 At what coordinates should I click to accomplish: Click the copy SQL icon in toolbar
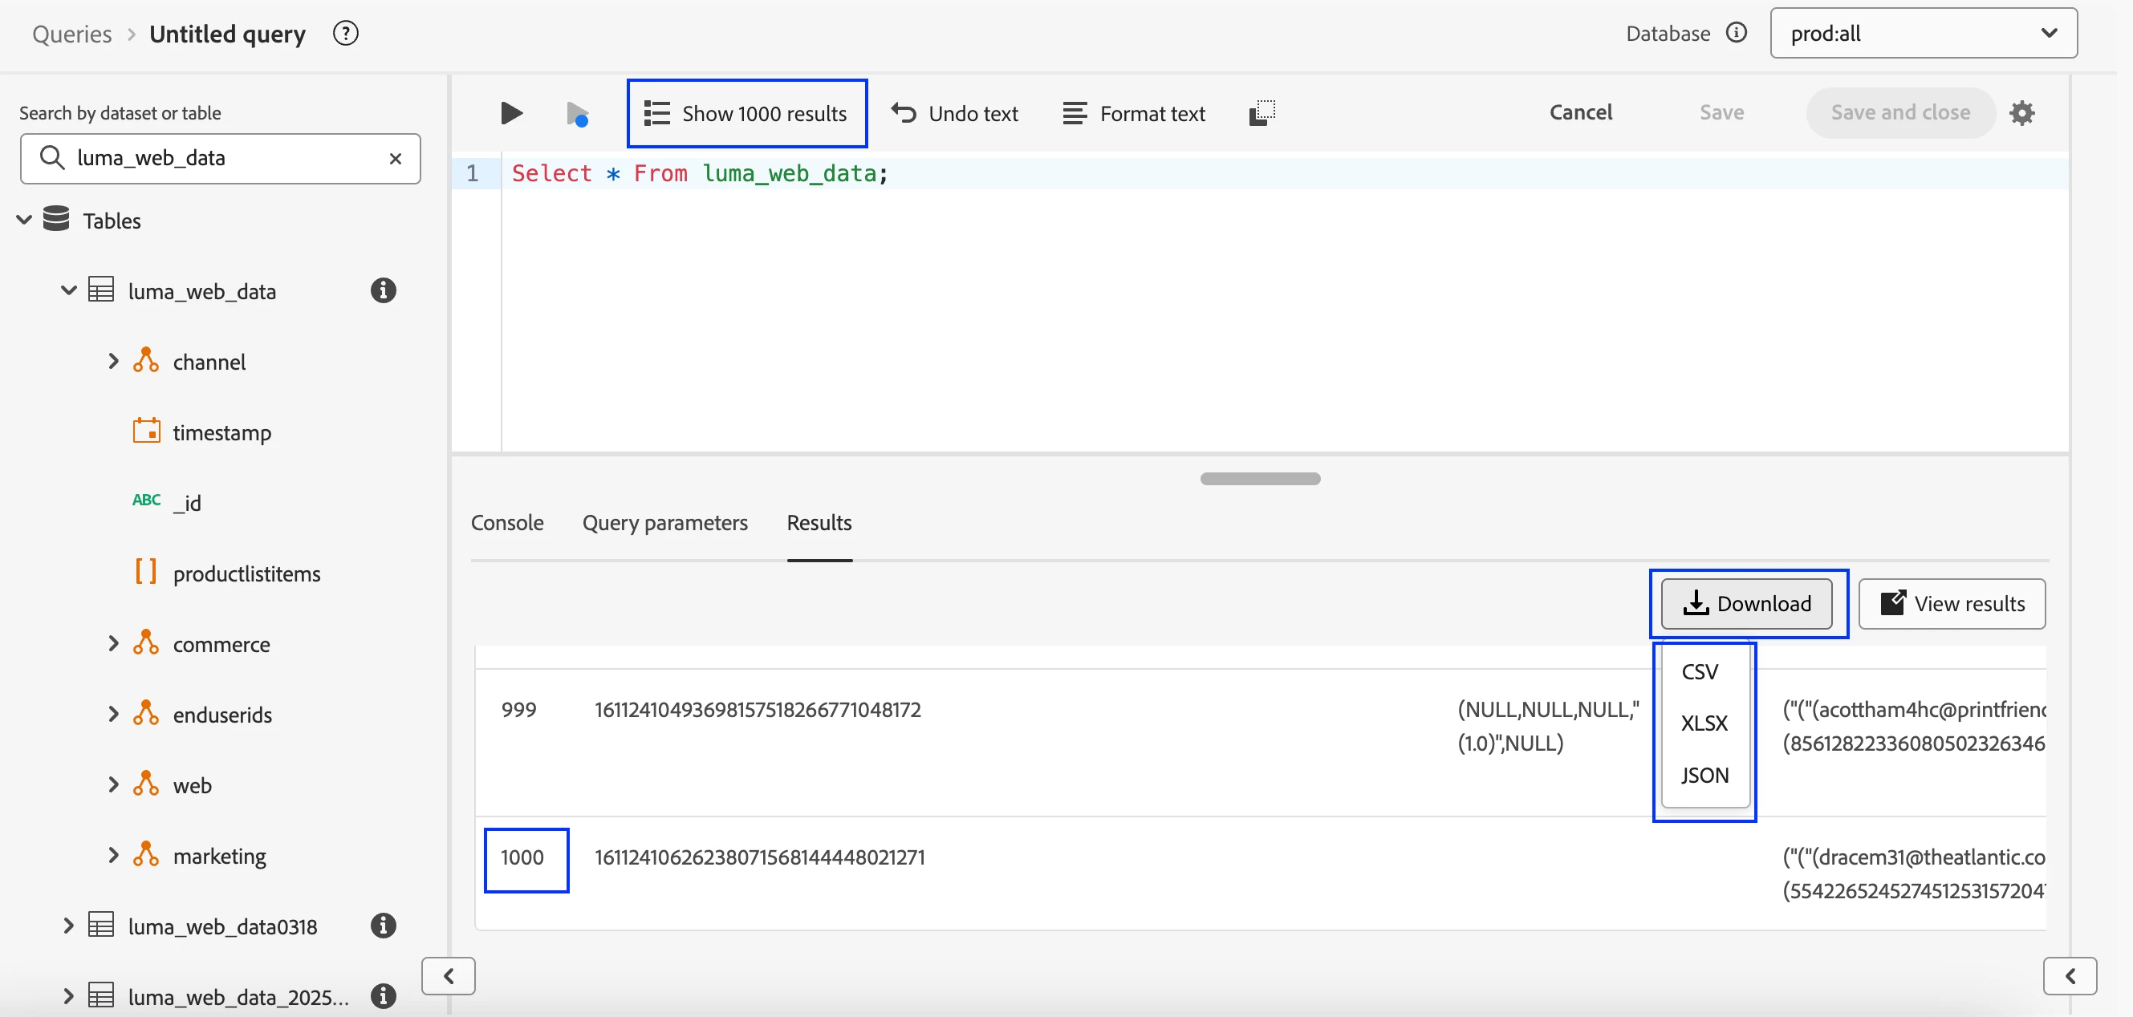click(x=1261, y=112)
